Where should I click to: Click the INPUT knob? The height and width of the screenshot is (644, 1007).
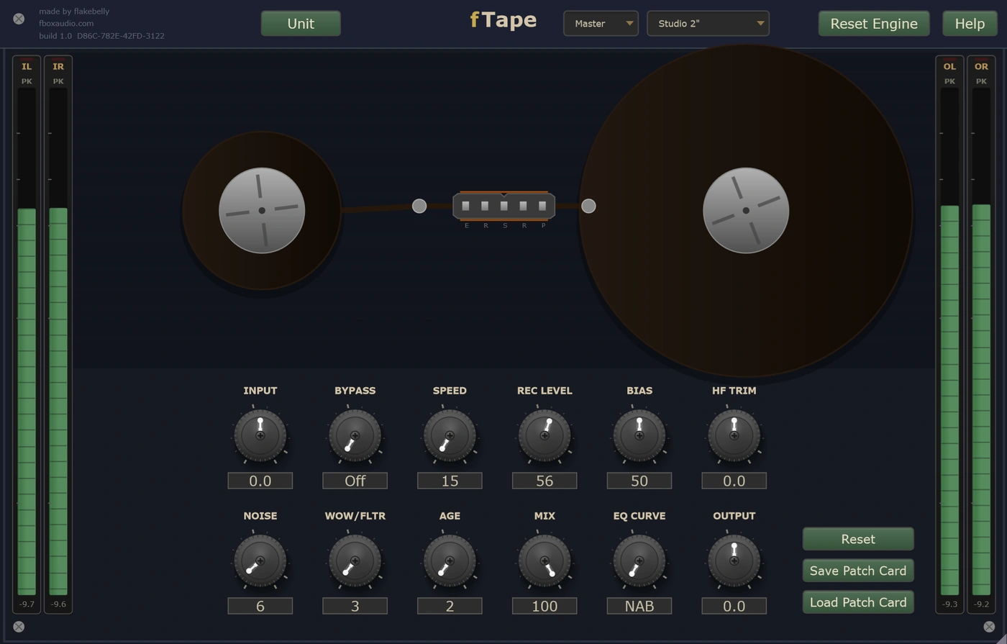tap(260, 435)
